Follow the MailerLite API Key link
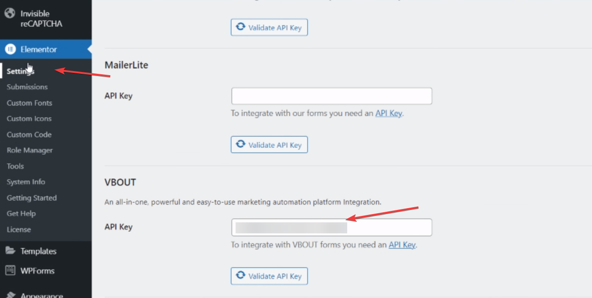The image size is (592, 298). (389, 113)
